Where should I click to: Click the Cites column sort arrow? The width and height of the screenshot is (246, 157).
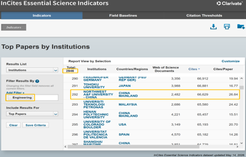tap(199, 69)
